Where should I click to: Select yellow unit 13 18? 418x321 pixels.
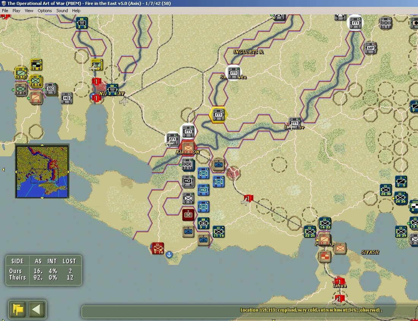tap(21, 73)
